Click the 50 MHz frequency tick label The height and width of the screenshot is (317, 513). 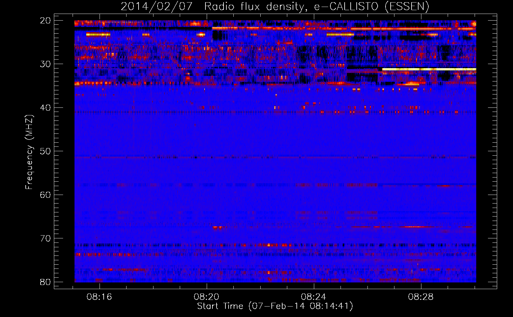pos(45,151)
